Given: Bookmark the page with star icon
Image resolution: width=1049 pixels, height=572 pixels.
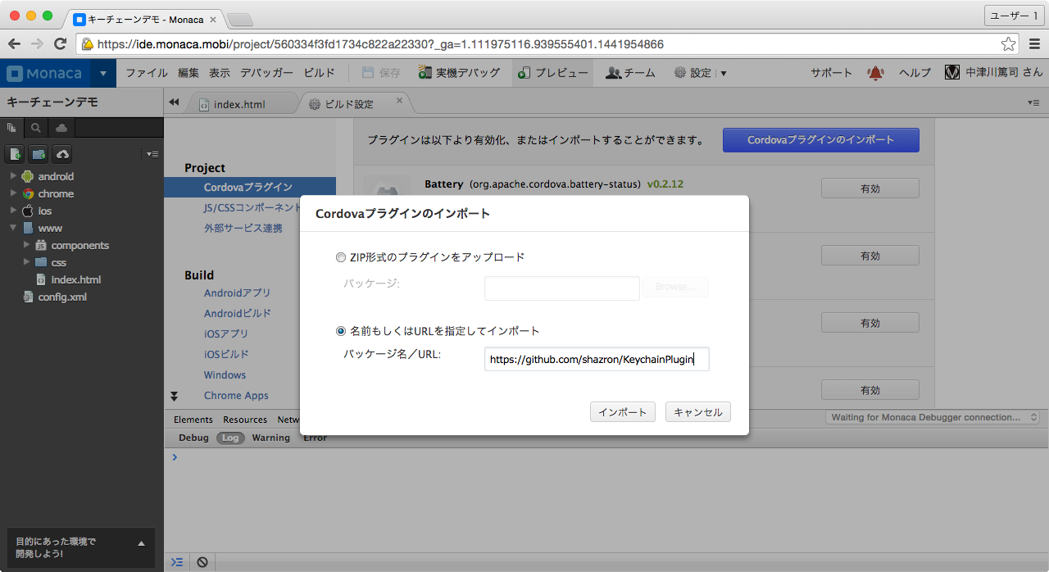Looking at the screenshot, I should (x=1008, y=44).
